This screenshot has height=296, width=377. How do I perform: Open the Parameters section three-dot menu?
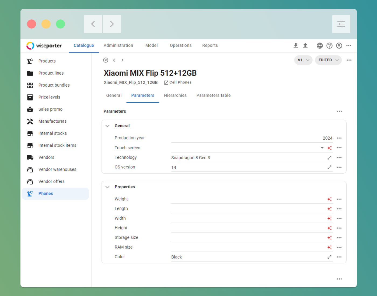tap(339, 111)
